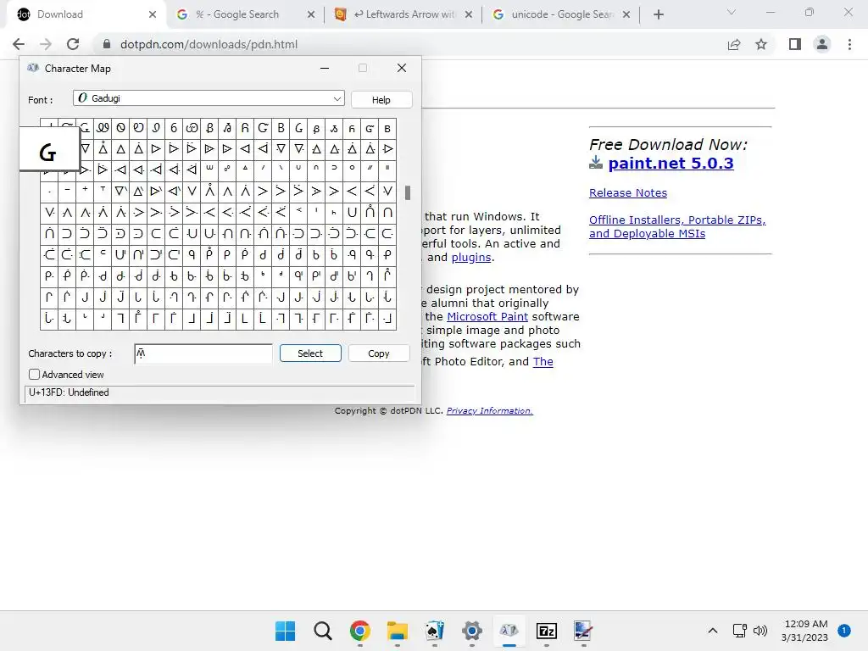Open the Solitaire cards taskbar icon
This screenshot has height=651, width=868.
point(435,631)
